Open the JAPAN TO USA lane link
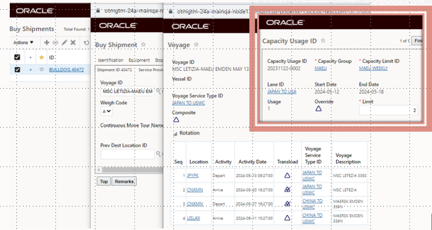Viewport: 432px width, 230px height. pos(282,92)
